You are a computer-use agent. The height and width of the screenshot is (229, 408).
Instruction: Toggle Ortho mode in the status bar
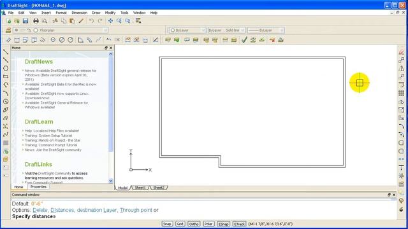click(194, 224)
